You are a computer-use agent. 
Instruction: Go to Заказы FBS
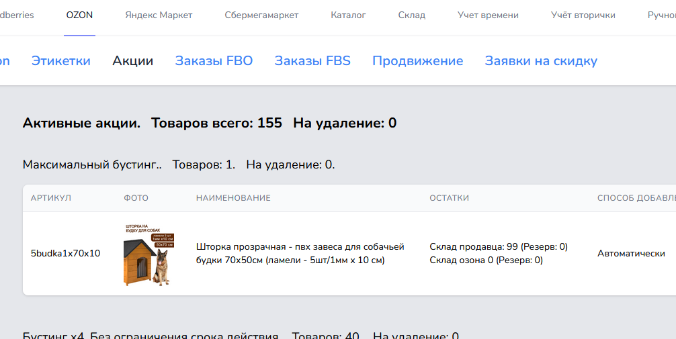click(x=312, y=60)
